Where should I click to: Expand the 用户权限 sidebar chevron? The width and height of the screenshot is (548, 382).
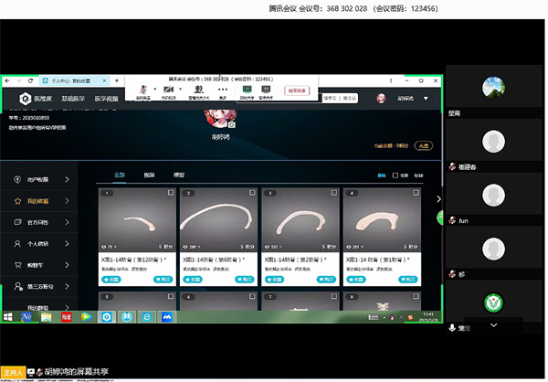coord(67,179)
